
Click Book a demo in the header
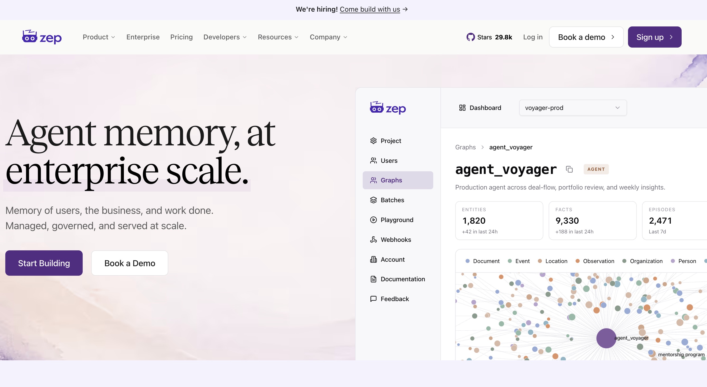[586, 37]
